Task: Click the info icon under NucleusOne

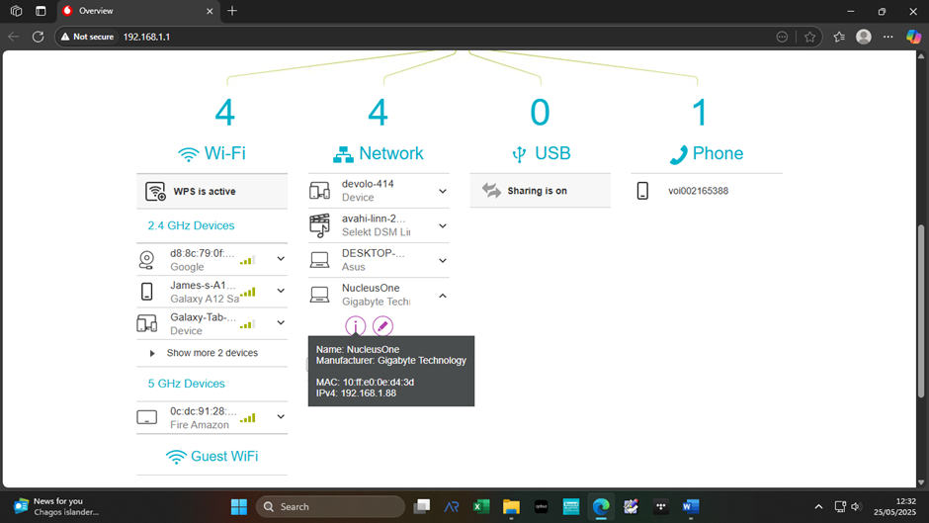Action: click(355, 326)
